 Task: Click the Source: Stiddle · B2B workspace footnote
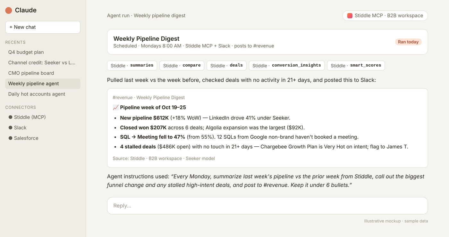[x=164, y=158]
